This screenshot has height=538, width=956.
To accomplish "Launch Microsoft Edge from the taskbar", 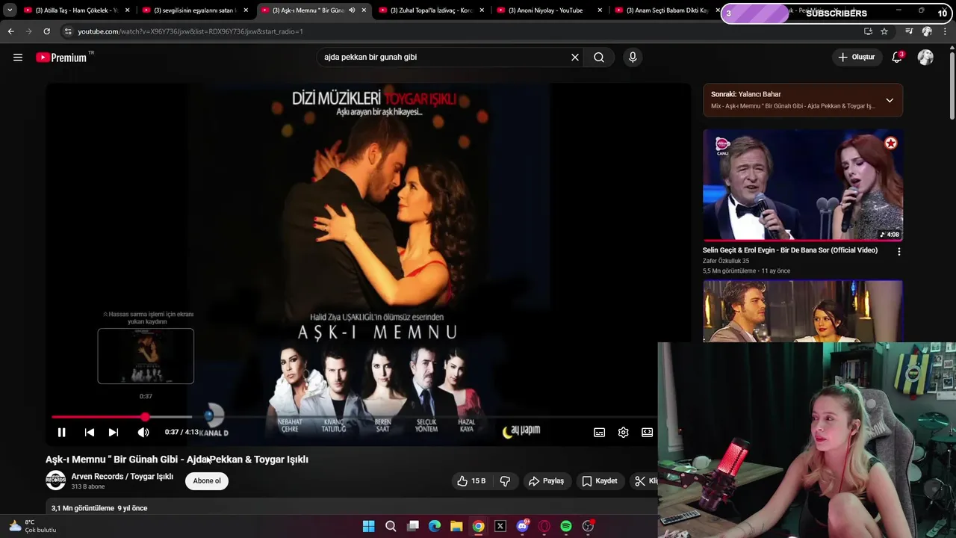I will click(435, 526).
